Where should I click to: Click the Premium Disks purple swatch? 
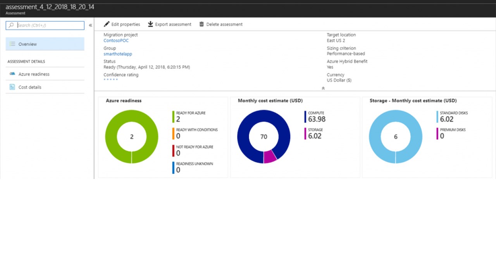click(437, 134)
